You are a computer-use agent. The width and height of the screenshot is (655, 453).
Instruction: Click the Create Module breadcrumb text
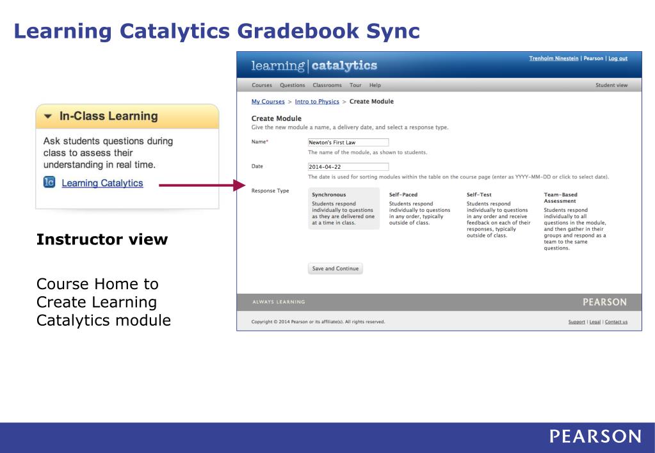[x=371, y=102]
